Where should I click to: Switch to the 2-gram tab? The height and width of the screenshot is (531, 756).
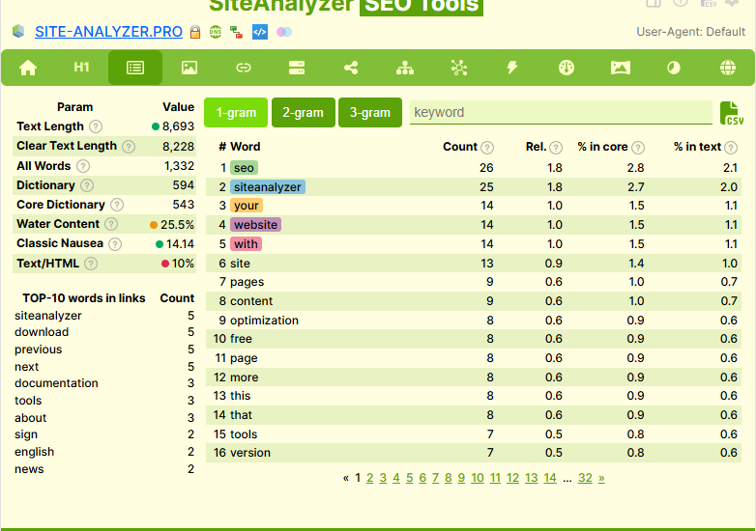(304, 113)
